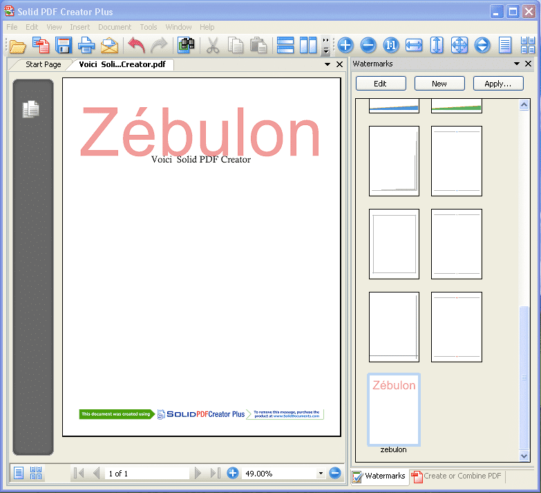This screenshot has height=493, width=541.
Task: Click the Create PDF toolbar icon
Action: (x=41, y=45)
